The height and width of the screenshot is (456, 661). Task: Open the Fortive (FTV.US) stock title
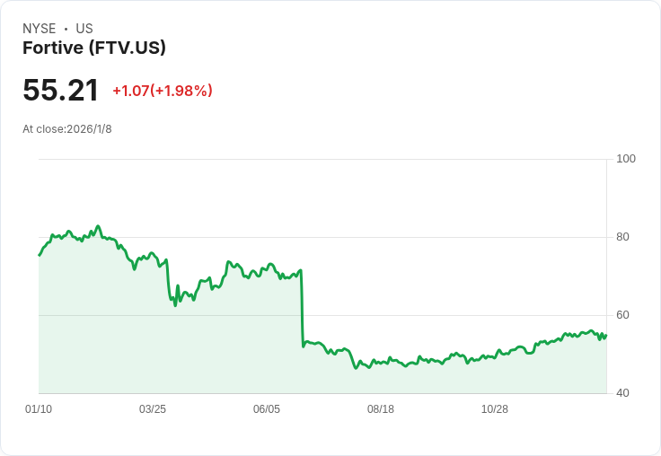coord(94,48)
